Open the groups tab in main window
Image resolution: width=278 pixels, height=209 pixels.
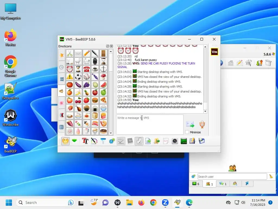(x=235, y=184)
